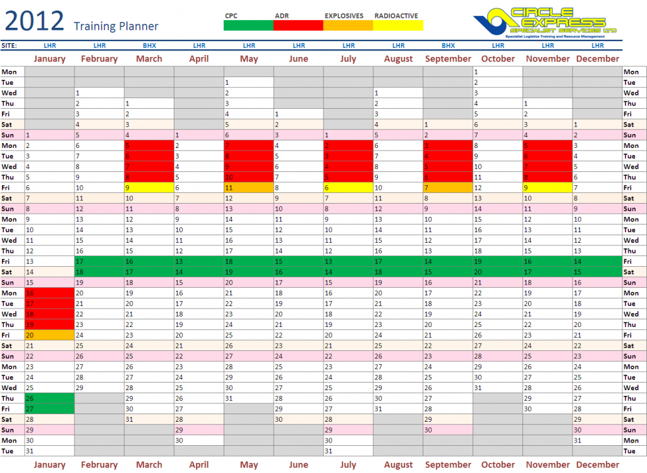Select May 19 green CPC cell
Image resolution: width=647 pixels, height=473 pixels.
point(249,272)
